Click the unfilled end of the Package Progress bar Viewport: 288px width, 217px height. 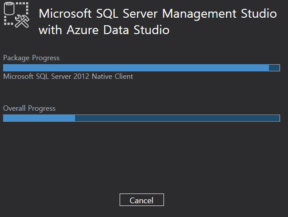point(274,68)
